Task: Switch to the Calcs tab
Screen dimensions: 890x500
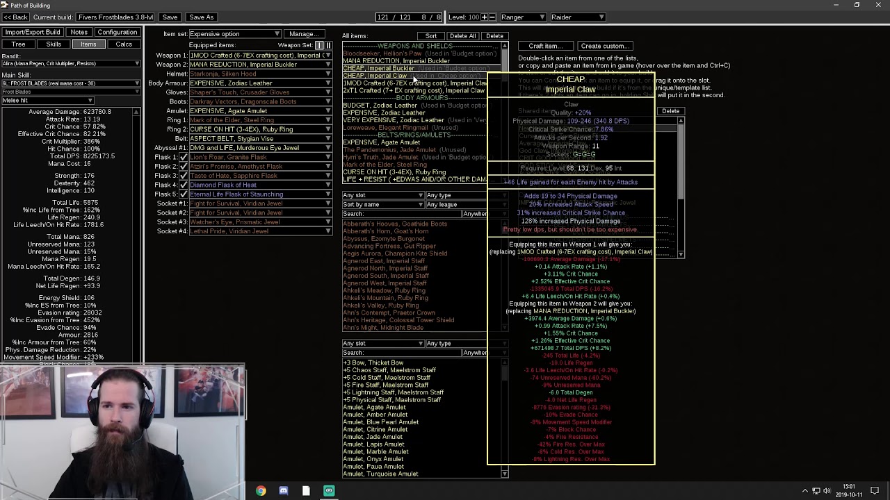Action: (x=124, y=44)
